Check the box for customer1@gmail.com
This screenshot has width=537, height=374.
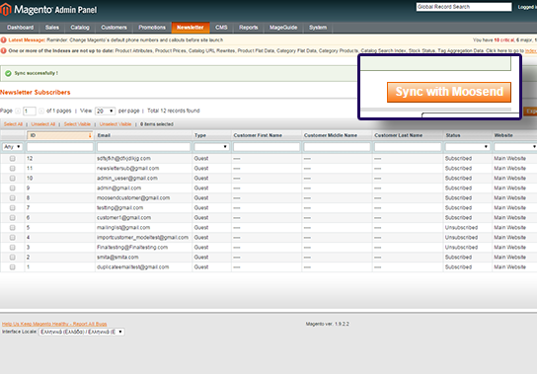pyautogui.click(x=12, y=218)
